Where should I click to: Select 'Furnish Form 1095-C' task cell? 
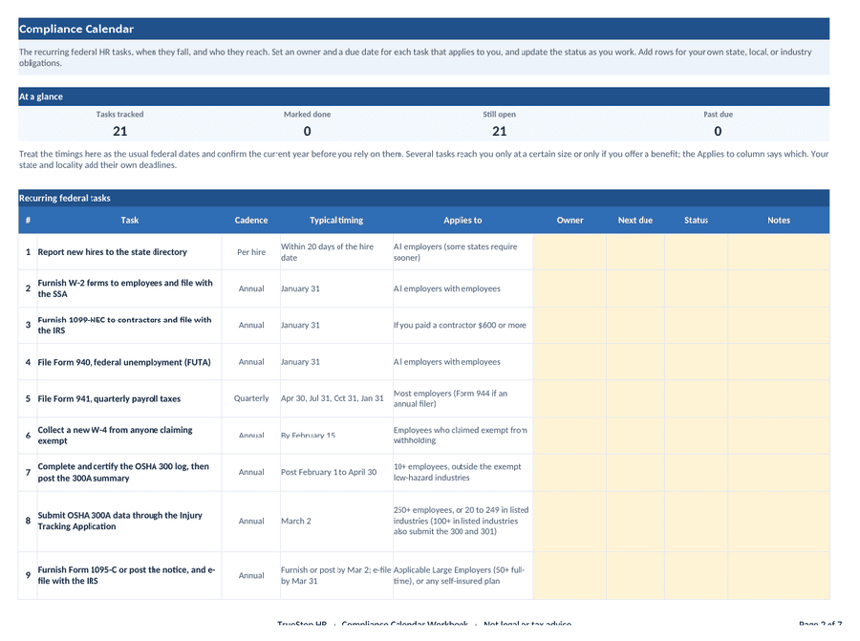tap(129, 575)
